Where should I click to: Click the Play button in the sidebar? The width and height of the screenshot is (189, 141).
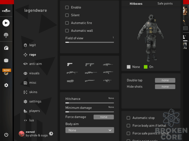6,23
